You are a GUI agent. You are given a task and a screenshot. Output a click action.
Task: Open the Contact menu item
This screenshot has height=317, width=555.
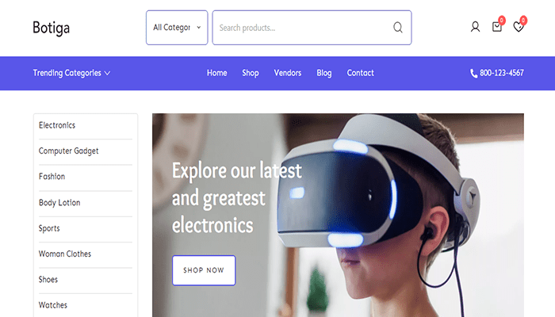(360, 73)
